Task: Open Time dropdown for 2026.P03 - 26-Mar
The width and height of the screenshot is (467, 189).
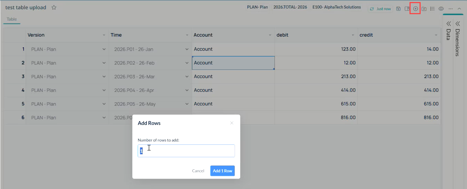Action: click(187, 77)
